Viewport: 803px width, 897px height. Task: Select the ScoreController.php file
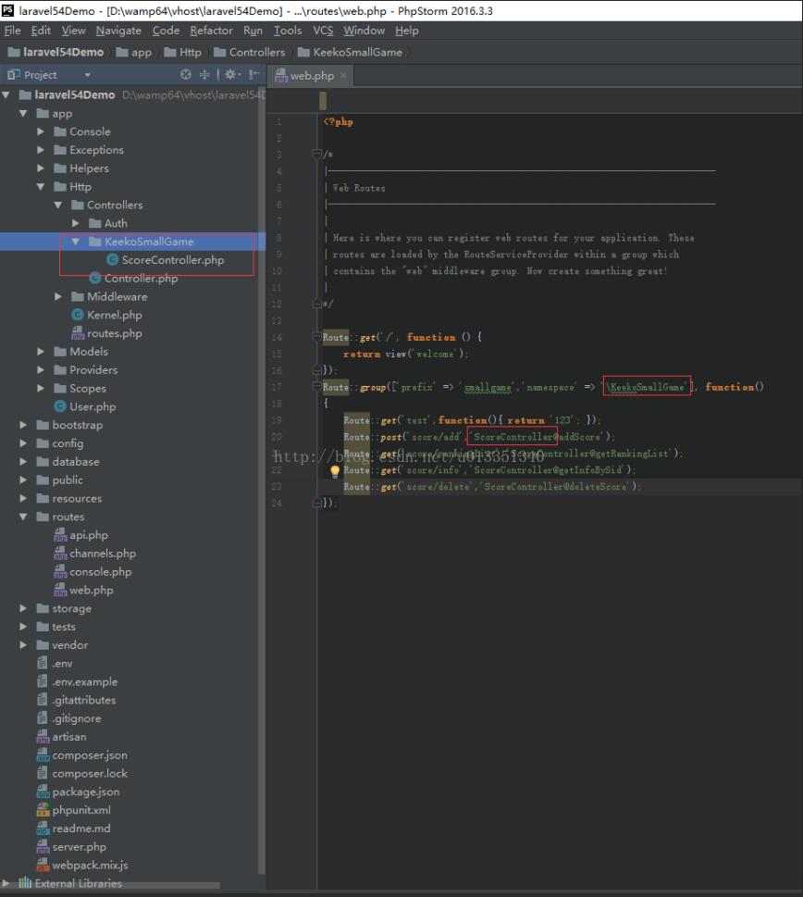click(x=172, y=260)
